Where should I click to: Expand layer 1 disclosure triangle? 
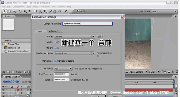click(15, 90)
